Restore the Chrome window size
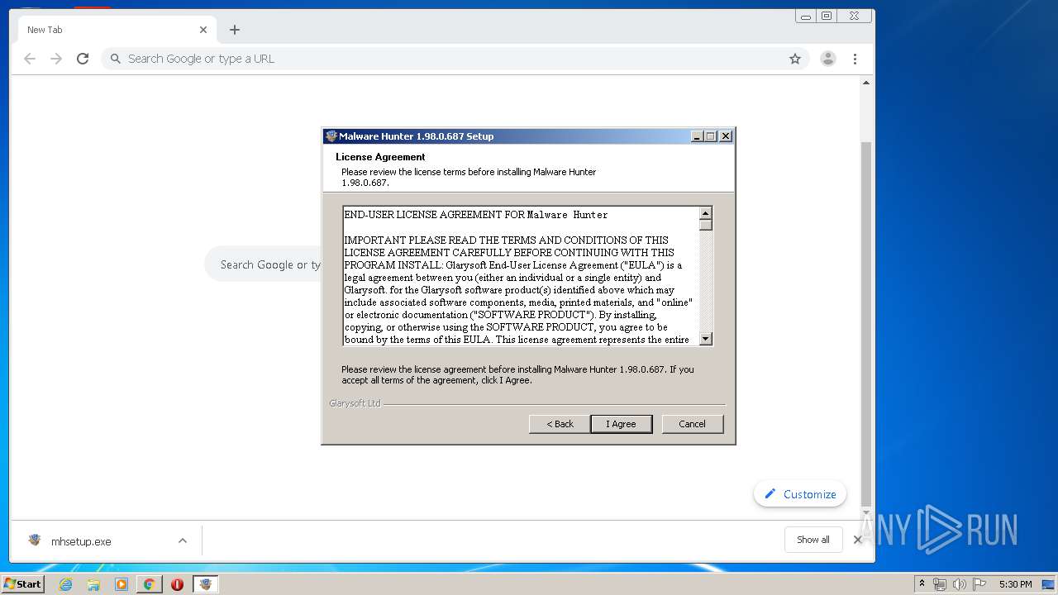Viewport: 1058px width, 595px height. click(826, 16)
